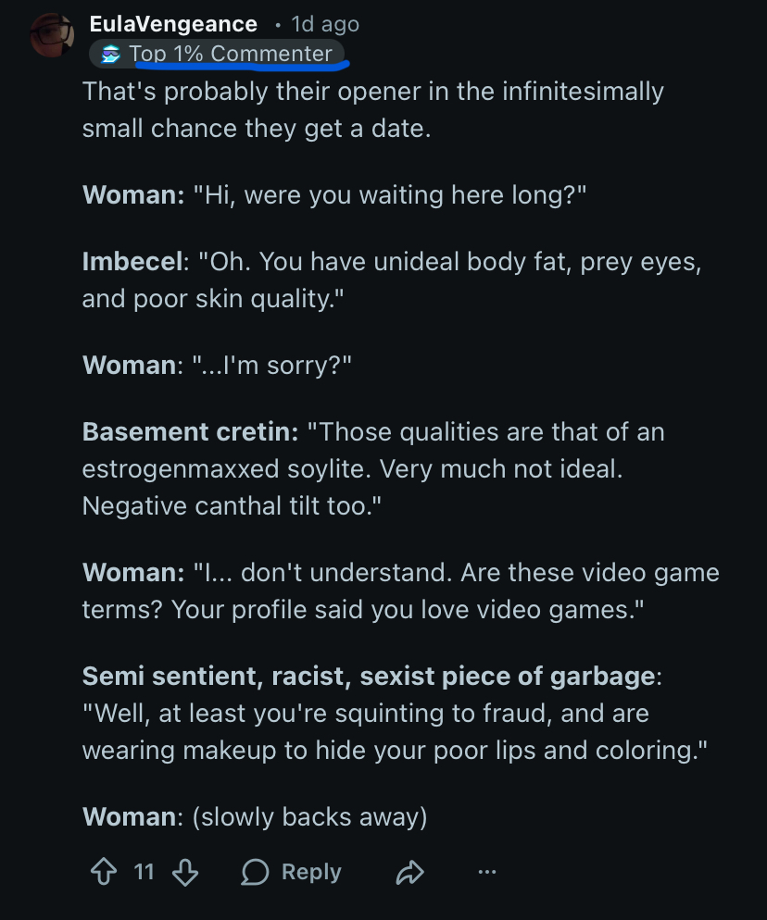Click the bold "Basement cretin:" label

188,432
